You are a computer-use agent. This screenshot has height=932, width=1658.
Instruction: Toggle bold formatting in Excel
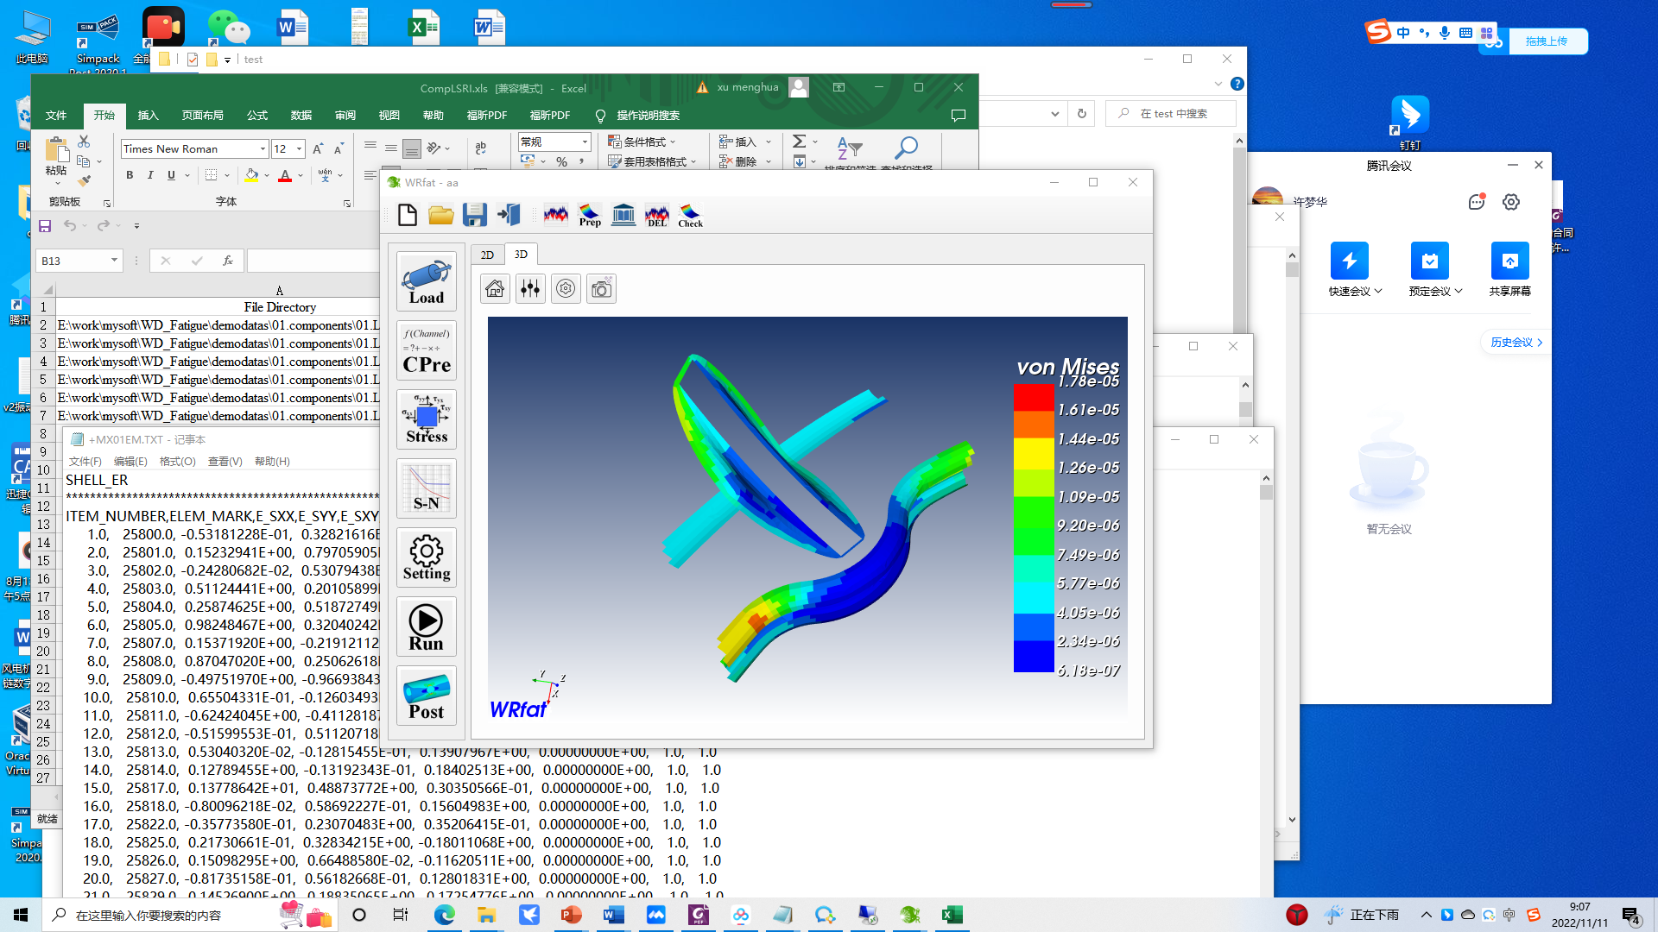coord(130,175)
